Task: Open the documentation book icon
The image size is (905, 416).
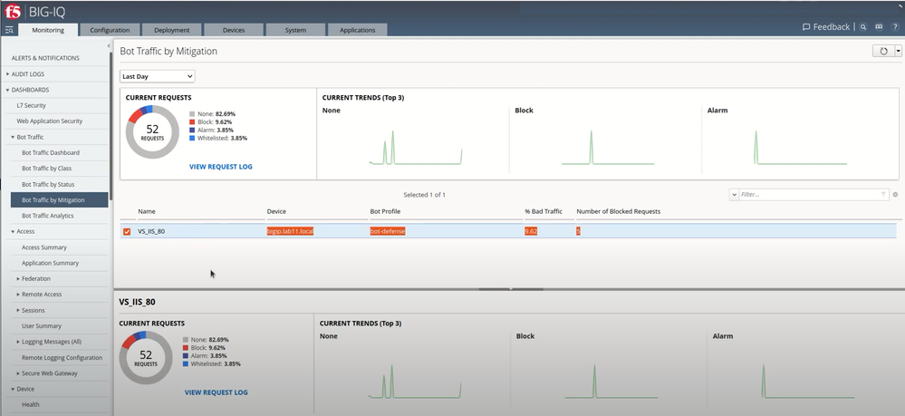Action: 878,27
